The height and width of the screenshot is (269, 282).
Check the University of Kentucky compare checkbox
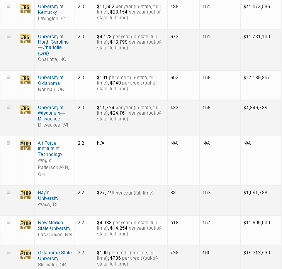(x=9, y=6)
